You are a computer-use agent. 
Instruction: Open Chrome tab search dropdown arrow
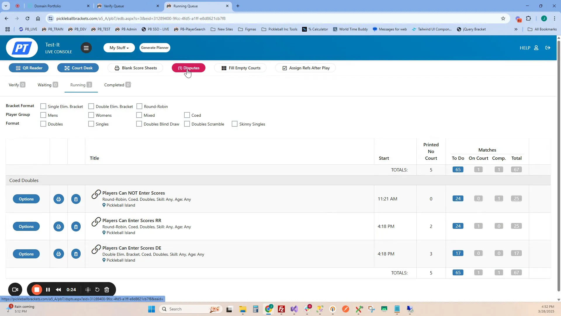pos(6,6)
